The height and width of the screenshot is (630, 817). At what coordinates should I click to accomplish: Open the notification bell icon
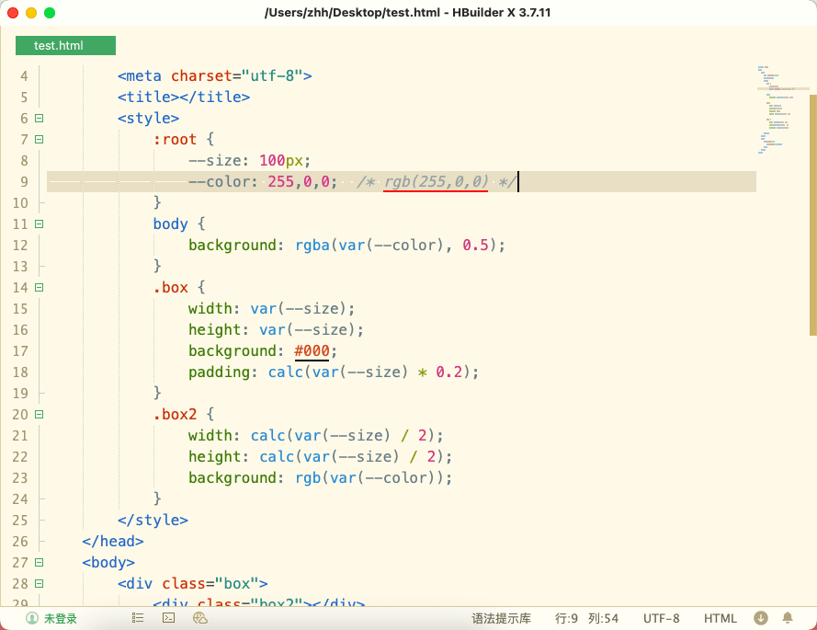pyautogui.click(x=788, y=619)
